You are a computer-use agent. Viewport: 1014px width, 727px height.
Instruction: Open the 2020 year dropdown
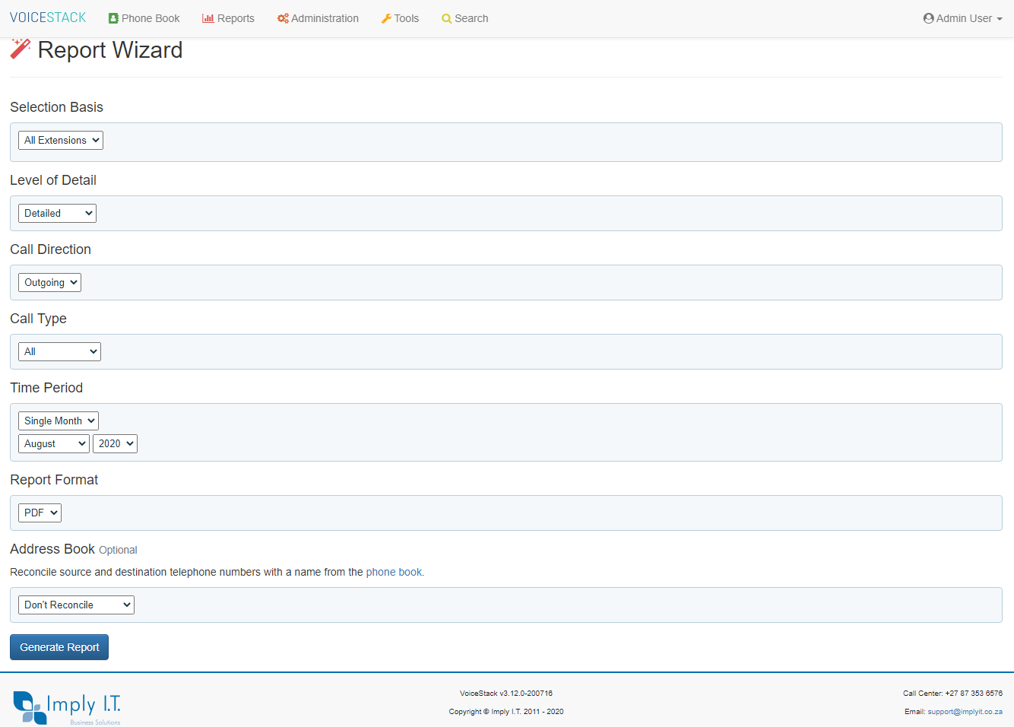pyautogui.click(x=115, y=444)
